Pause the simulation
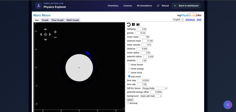 (x=133, y=24)
